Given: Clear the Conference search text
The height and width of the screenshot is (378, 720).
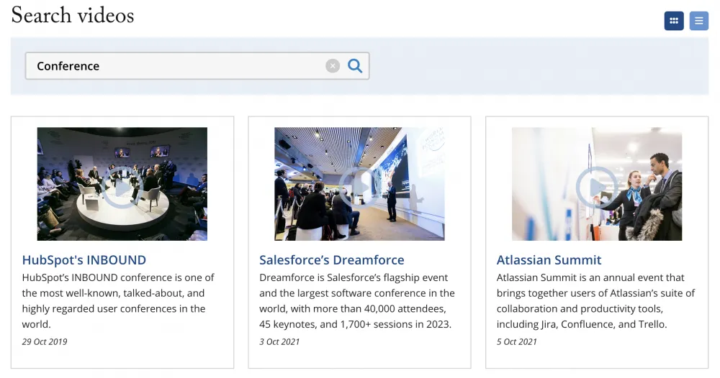Looking at the screenshot, I should coord(332,66).
